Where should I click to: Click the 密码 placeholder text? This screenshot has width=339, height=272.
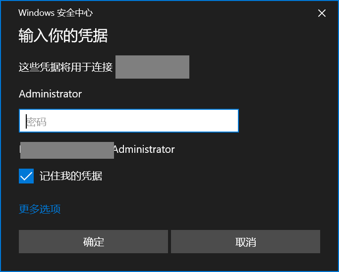pyautogui.click(x=37, y=121)
